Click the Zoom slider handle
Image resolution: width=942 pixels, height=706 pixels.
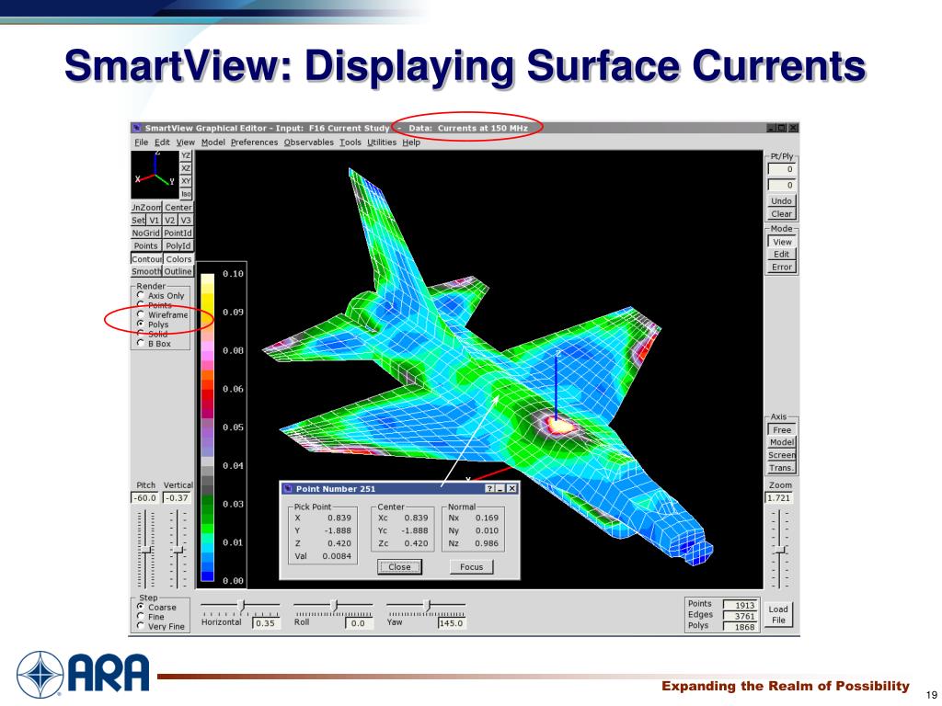tap(779, 550)
